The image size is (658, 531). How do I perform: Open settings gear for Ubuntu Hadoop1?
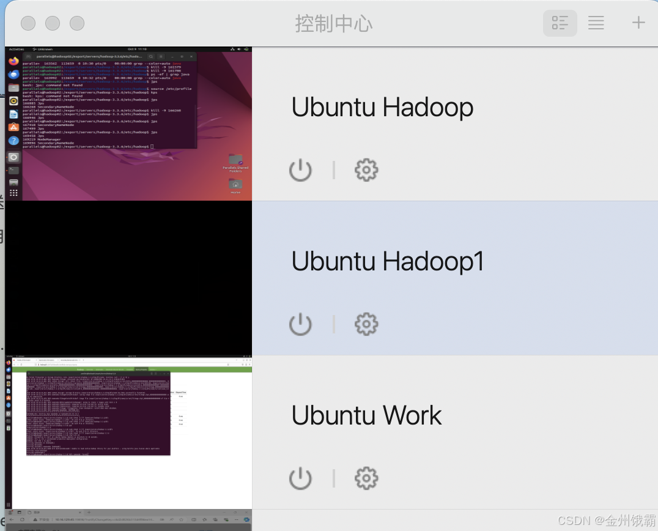(366, 324)
